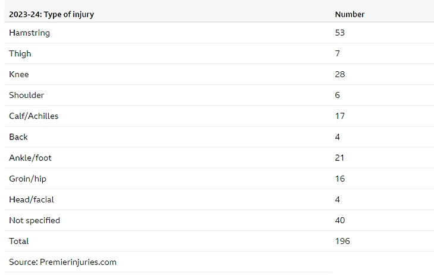
Task: Click the Calf/Achilles count of 17
Action: (x=339, y=116)
